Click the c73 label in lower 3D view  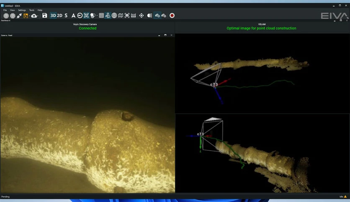[x=201, y=134]
